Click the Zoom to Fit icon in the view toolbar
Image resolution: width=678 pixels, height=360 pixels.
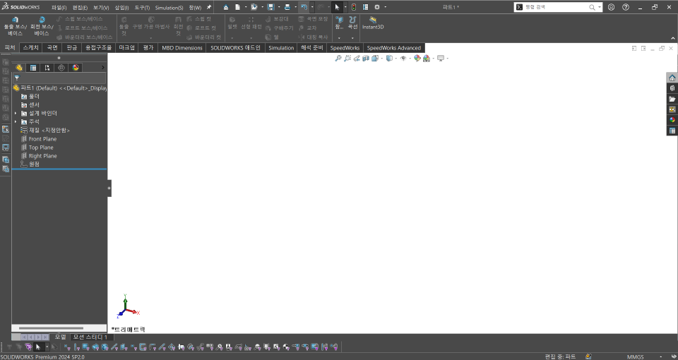click(338, 59)
